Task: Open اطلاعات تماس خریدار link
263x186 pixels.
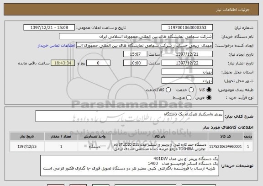Action: click(56, 46)
